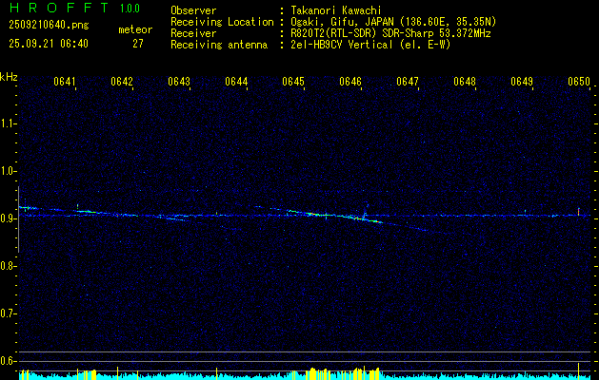Viewport: 599px width, 380px height.
Task: Click the 0645 time marker
Action: [x=293, y=82]
